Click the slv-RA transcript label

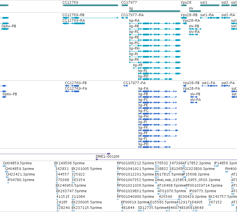pyautogui.click(x=194, y=32)
